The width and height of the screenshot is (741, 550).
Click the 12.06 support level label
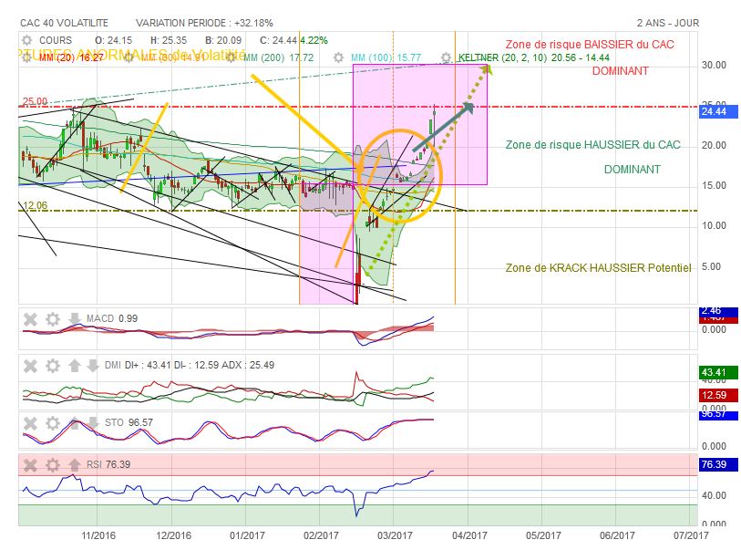point(36,205)
